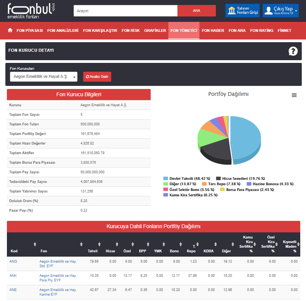The width and height of the screenshot is (306, 301).
Task: Click the ARA search button
Action: click(196, 11)
